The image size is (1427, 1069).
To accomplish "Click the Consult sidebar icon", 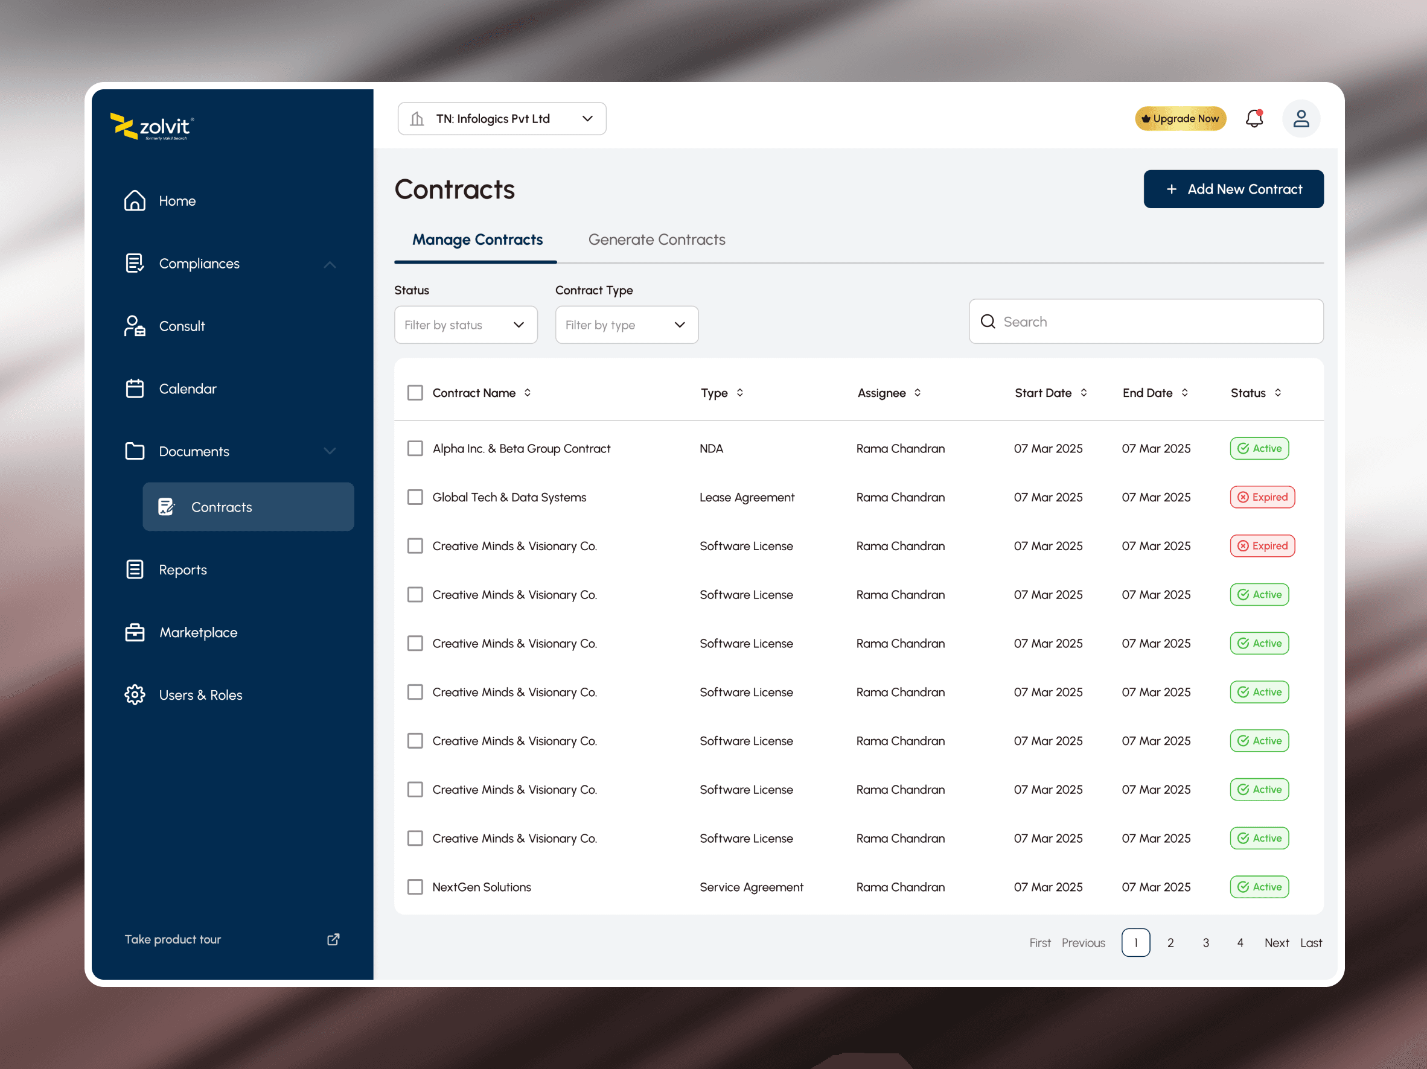I will [x=134, y=326].
